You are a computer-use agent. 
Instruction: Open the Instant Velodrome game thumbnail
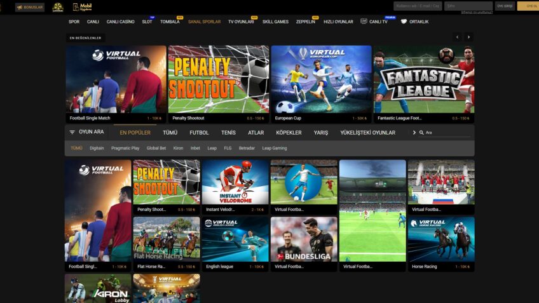tap(235, 182)
